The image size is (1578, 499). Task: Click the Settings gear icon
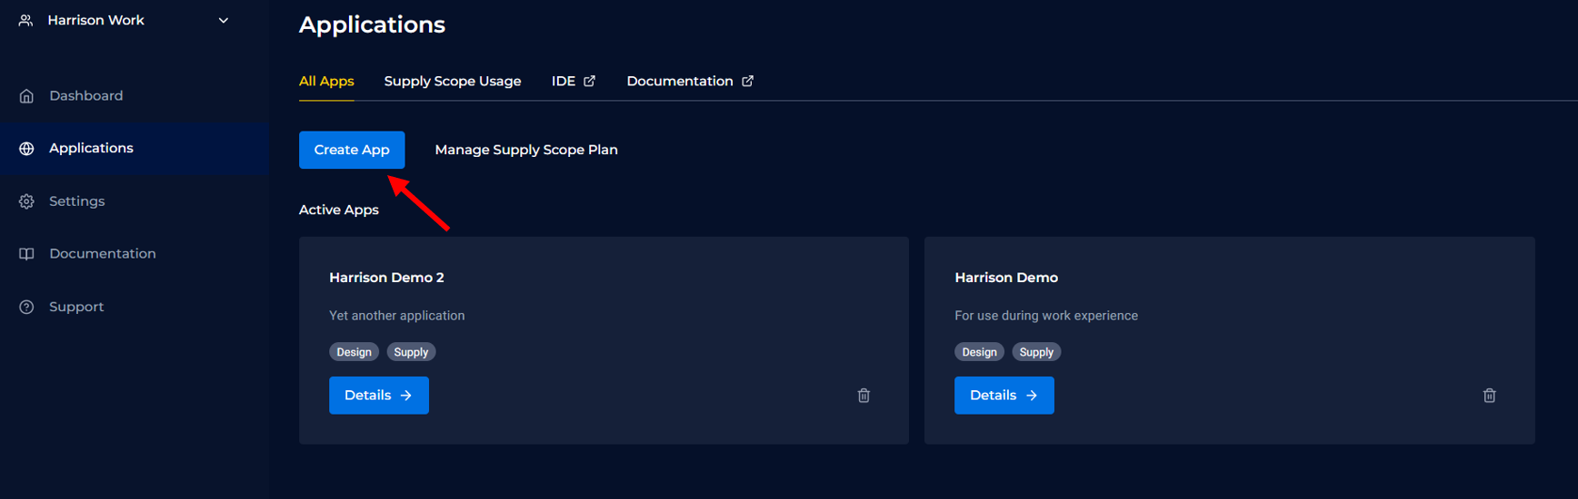pos(26,201)
